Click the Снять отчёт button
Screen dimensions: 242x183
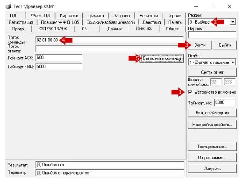212,72
